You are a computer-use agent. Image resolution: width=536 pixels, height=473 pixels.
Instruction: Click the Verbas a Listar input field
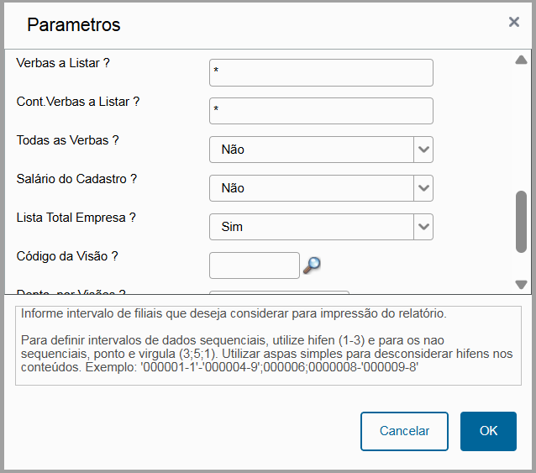point(321,72)
